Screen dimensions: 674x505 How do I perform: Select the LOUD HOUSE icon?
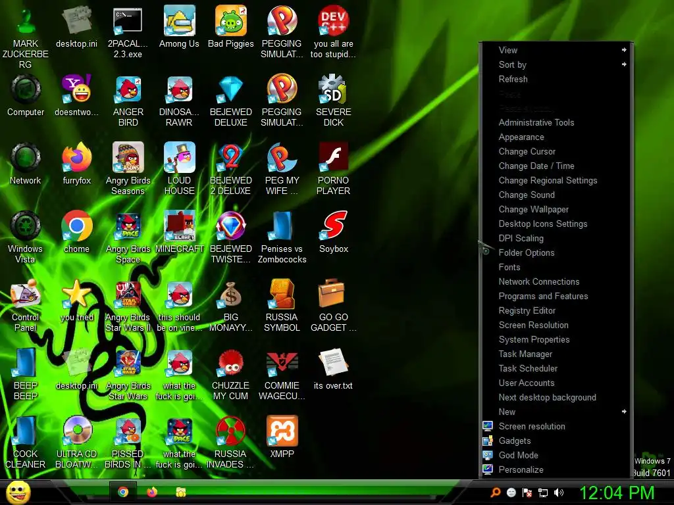click(179, 169)
